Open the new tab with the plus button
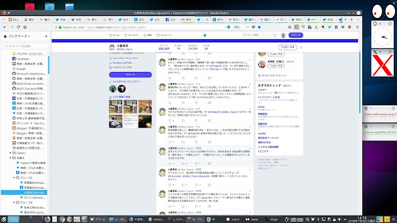397x223 pixels. click(352, 19)
